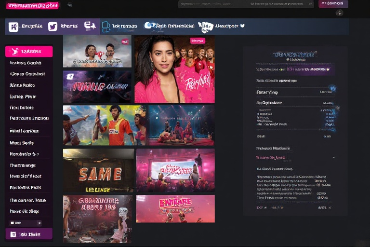
Task: Click the white E+ icon in navigation bar
Action: pyautogui.click(x=90, y=26)
